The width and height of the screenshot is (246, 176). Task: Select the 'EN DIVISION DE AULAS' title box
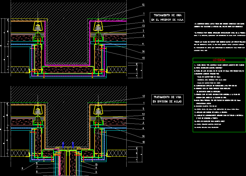pos(167,99)
